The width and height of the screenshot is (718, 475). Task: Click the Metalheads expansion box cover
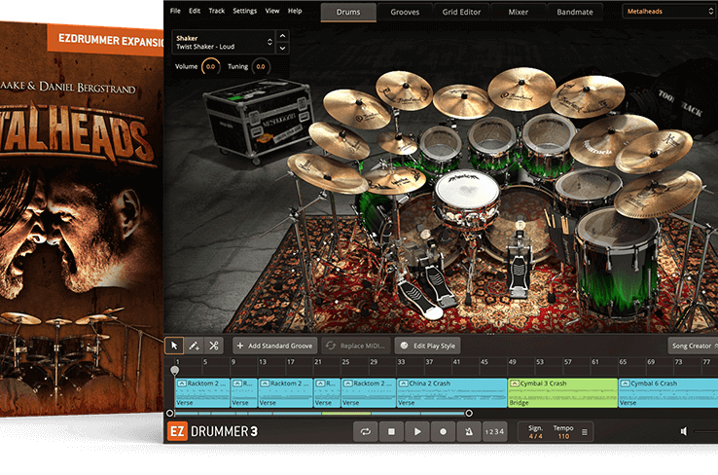click(82, 220)
